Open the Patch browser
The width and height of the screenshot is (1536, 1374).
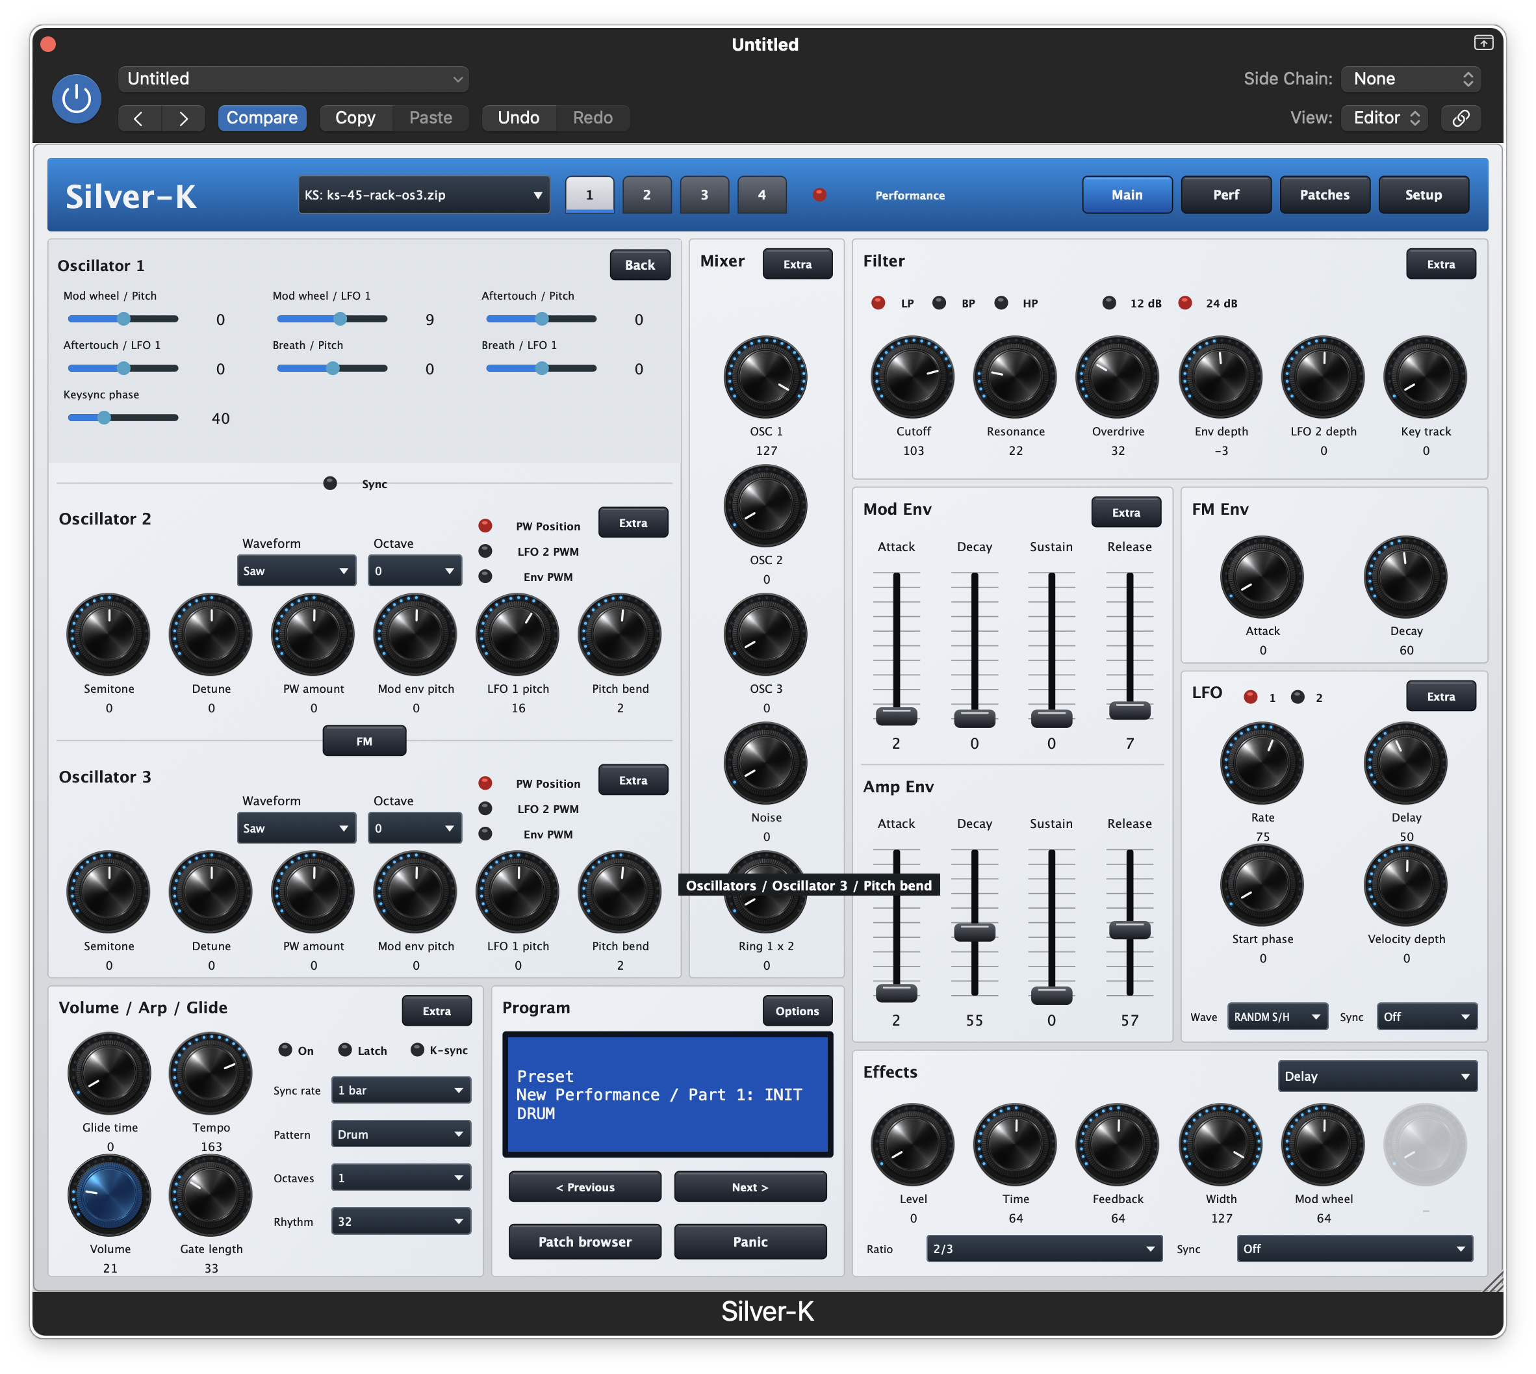[x=585, y=1242]
